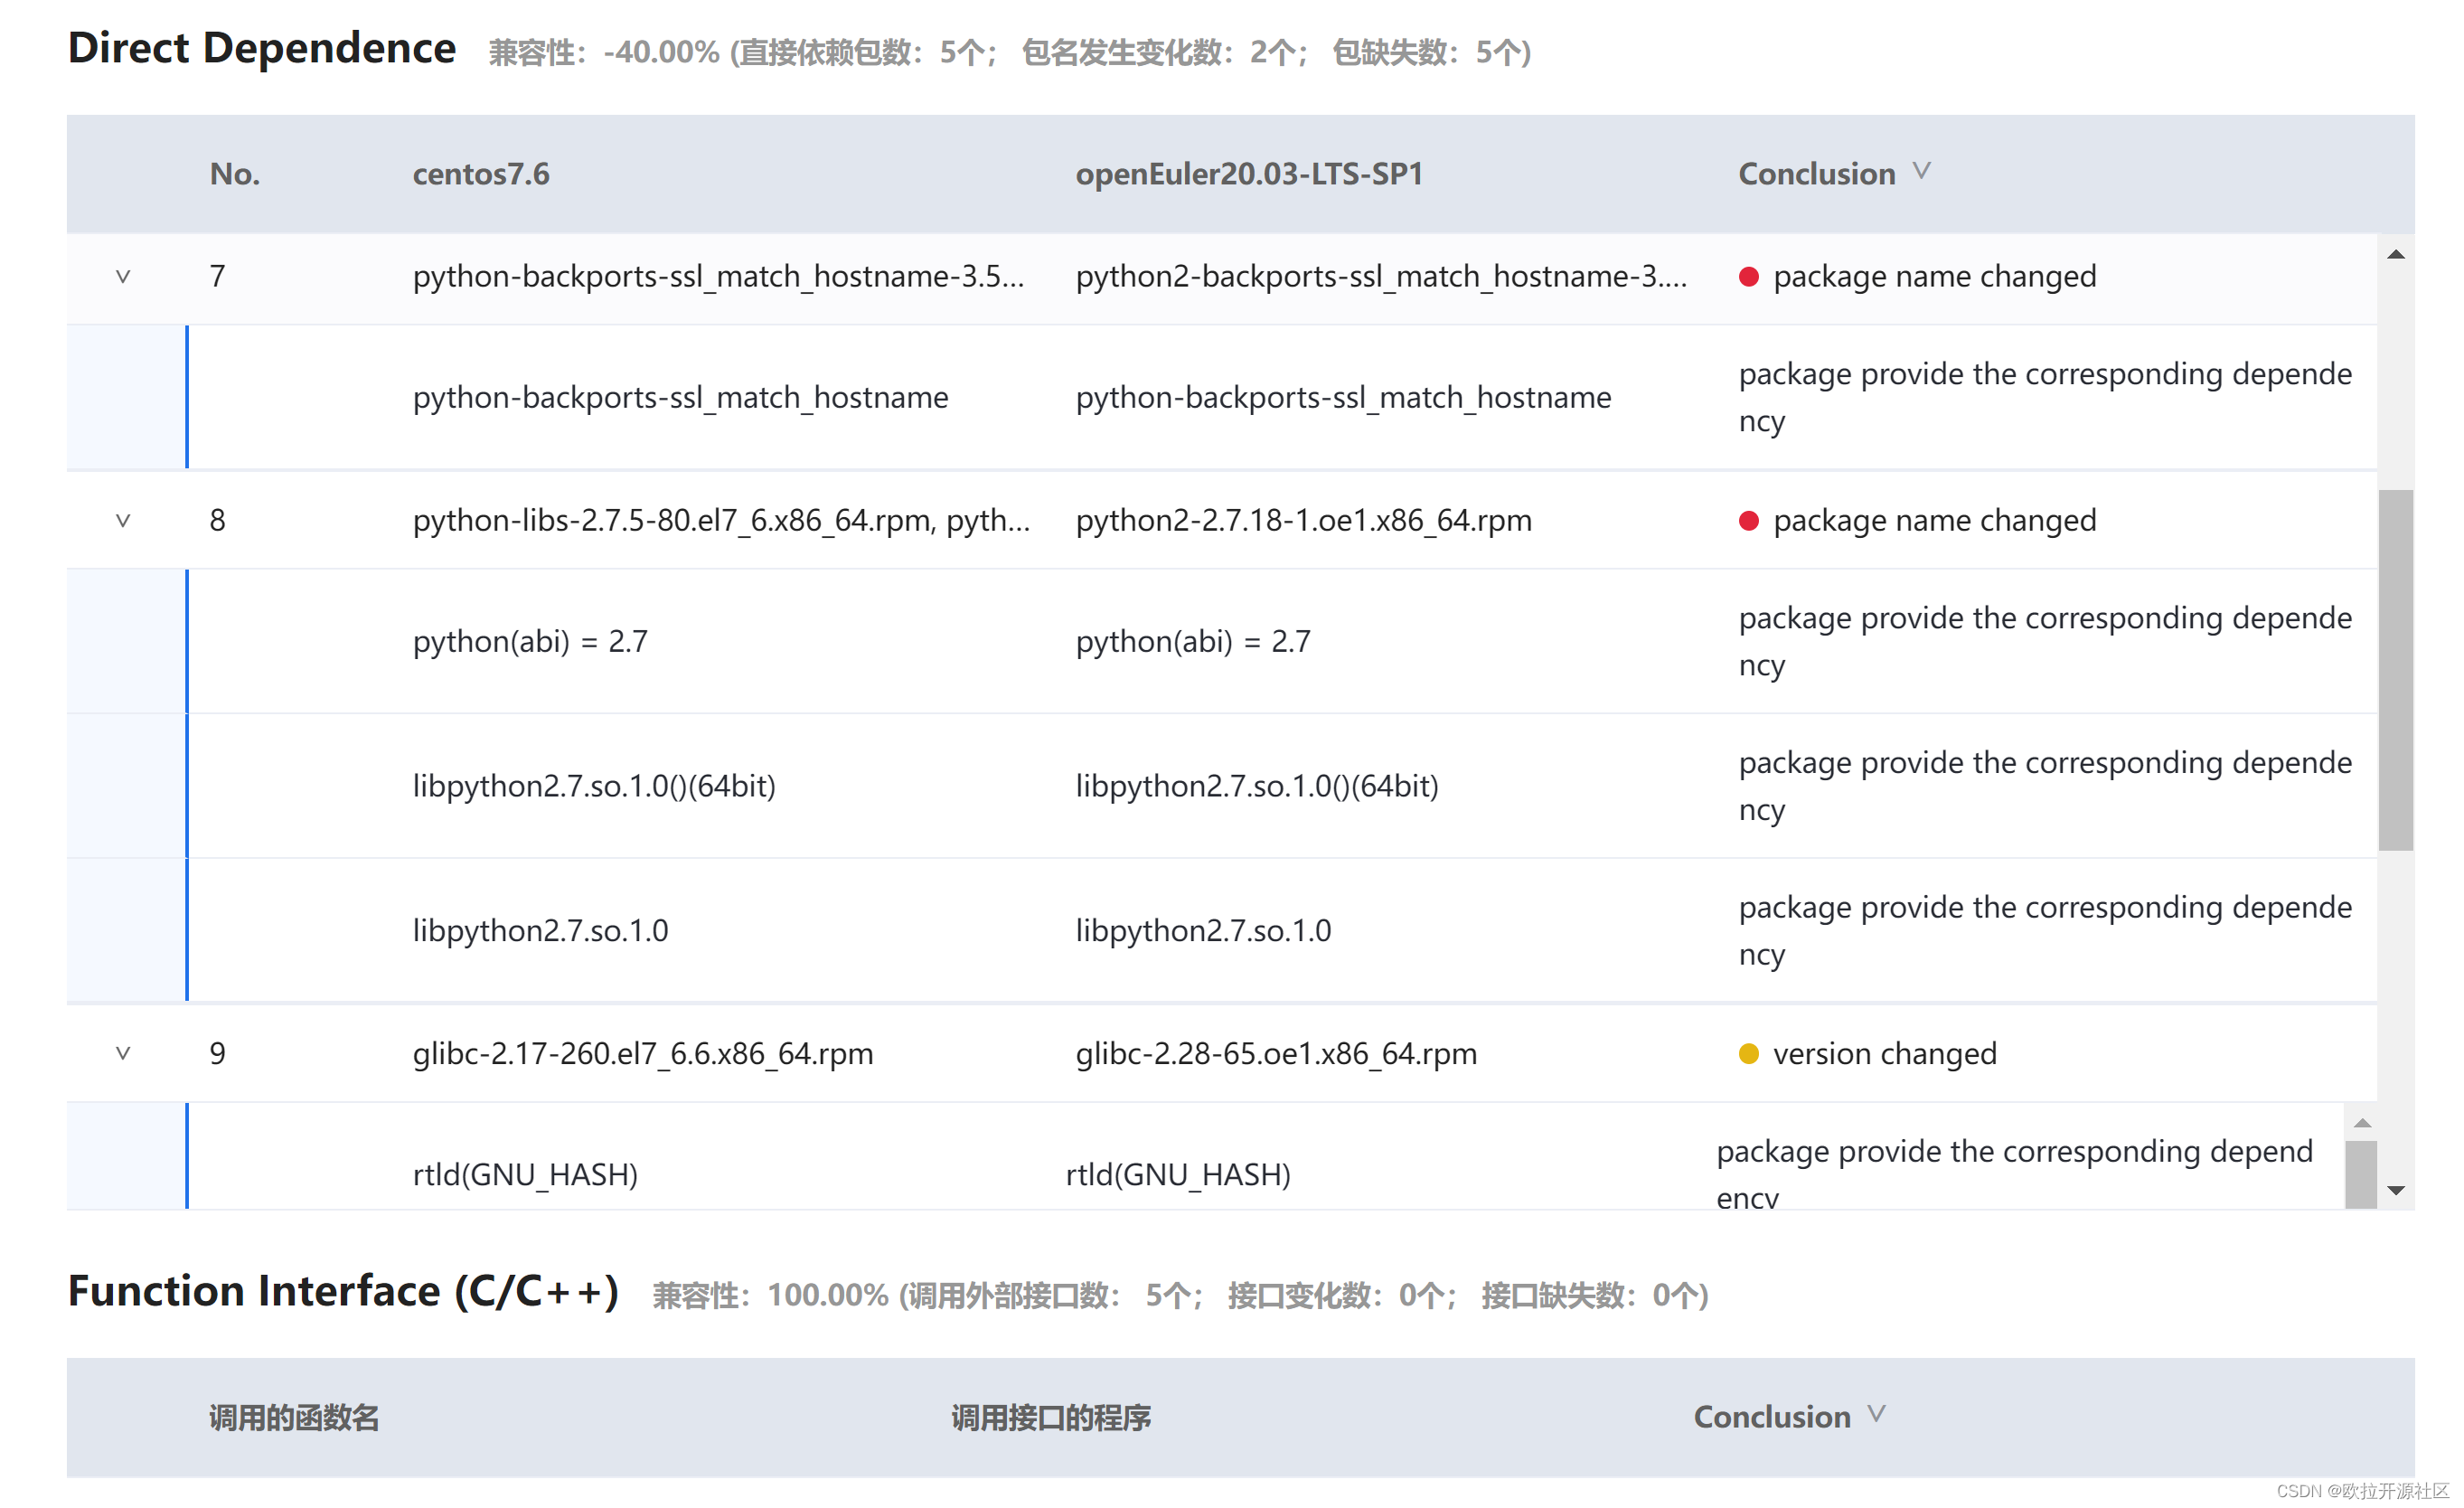Screen dimensions: 2464x1508
Task: Click openEuler 'libpython2.7.so.1.0()(64bit)' cell
Action: tap(1257, 787)
